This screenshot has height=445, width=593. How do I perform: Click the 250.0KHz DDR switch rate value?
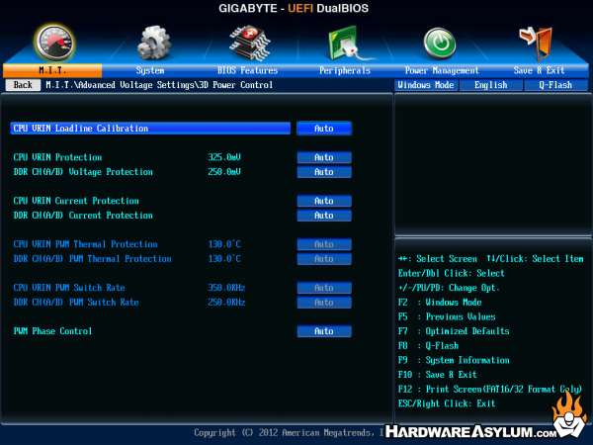click(x=226, y=303)
